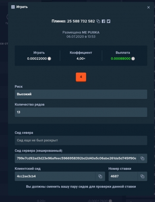
Task: Click the Клиентский сид field
Action: point(55,176)
